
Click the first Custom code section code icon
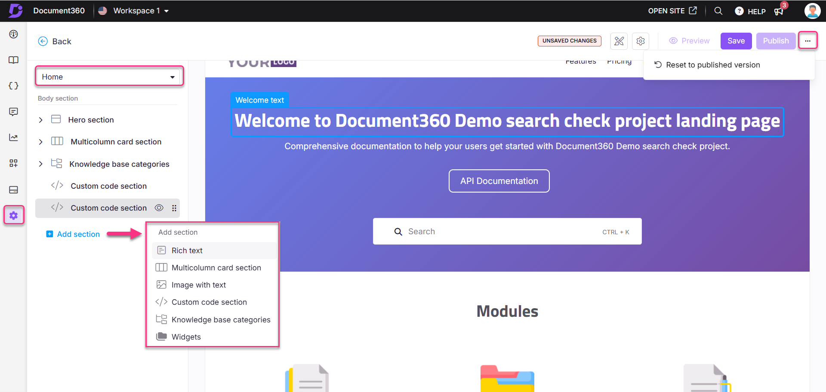tap(57, 185)
